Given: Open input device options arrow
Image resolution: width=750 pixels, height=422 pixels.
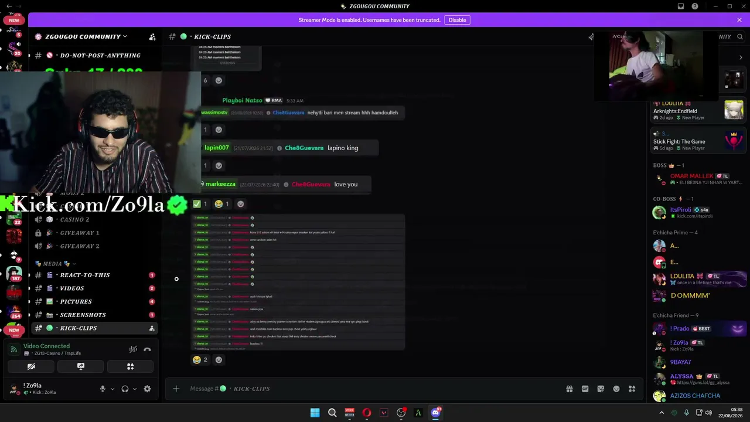Looking at the screenshot, I should 112,389.
